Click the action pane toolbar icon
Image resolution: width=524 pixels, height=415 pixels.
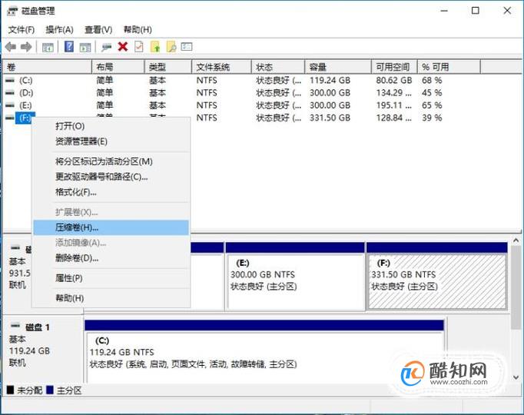pos(85,47)
